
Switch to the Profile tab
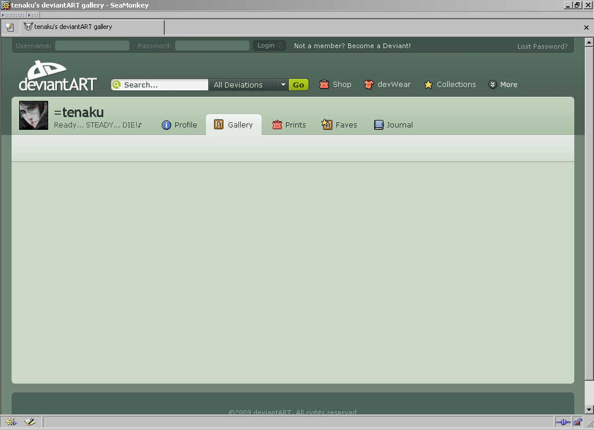click(x=180, y=125)
